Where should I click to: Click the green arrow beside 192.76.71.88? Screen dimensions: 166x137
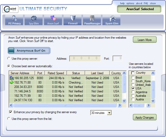[11, 82]
